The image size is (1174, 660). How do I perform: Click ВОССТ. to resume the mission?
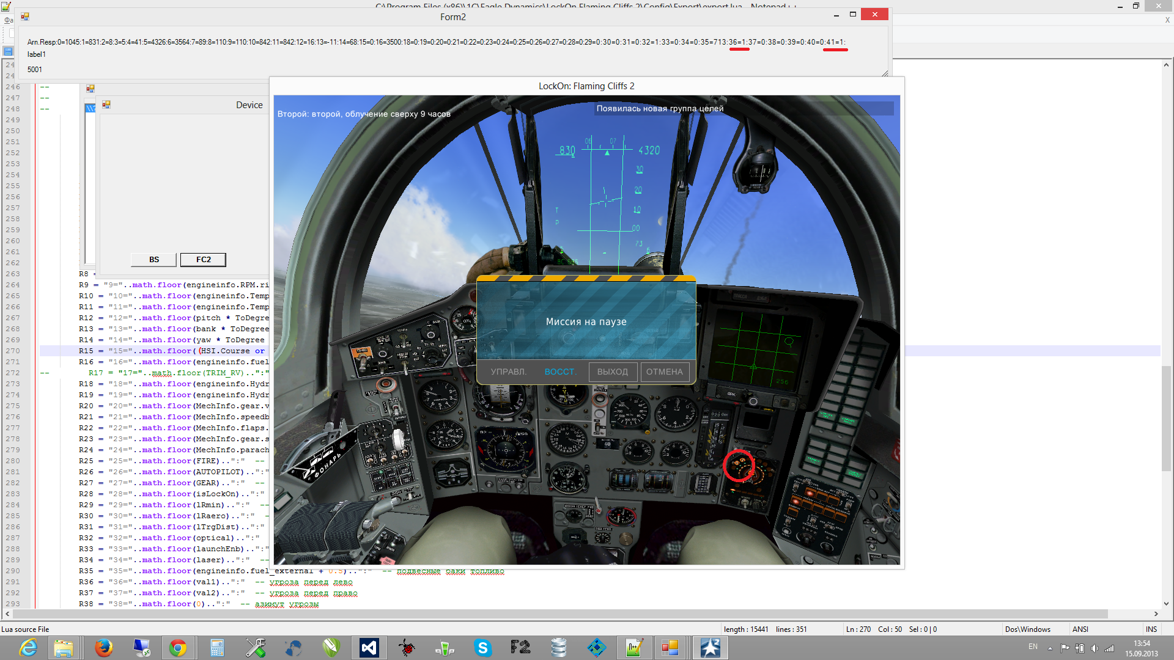pos(560,372)
